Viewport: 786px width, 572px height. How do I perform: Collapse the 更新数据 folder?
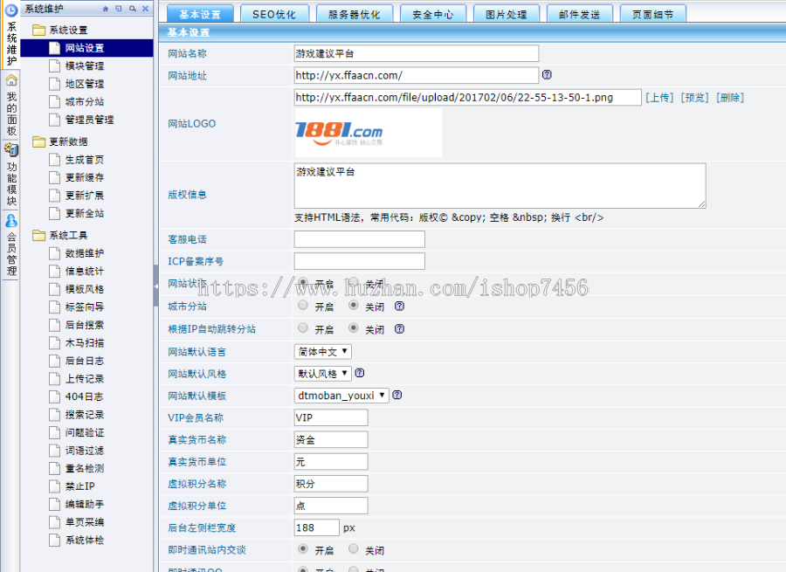click(38, 141)
